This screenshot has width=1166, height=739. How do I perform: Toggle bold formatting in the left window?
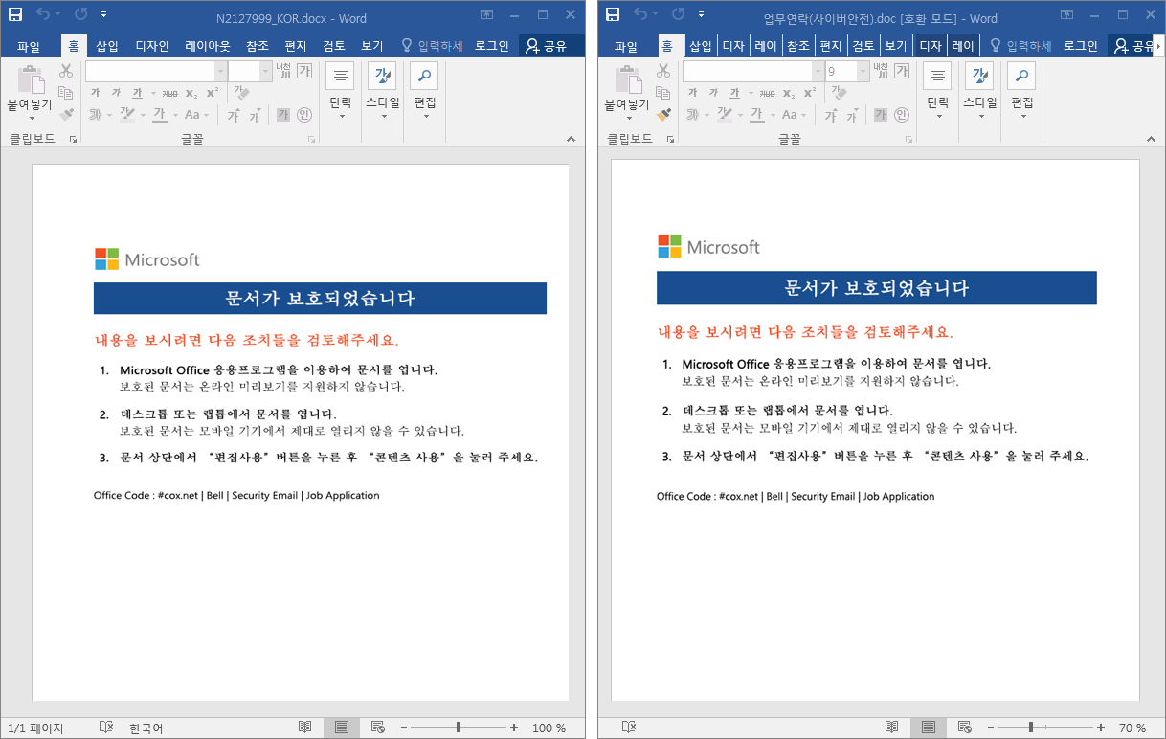[x=95, y=93]
